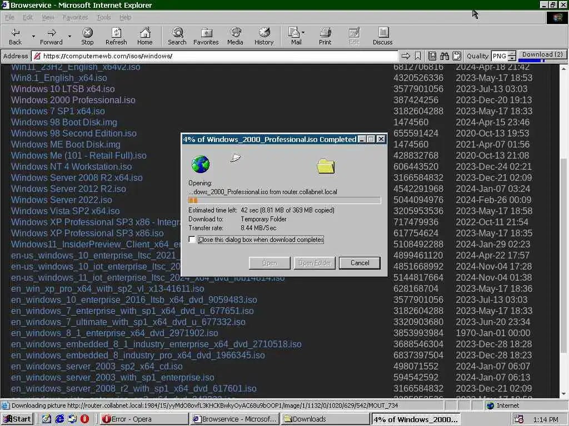Image resolution: width=569 pixels, height=426 pixels.
Task: Click the globe icon in download dialog
Action: (x=200, y=164)
